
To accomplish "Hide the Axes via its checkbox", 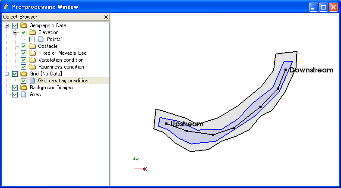I will 15,94.
